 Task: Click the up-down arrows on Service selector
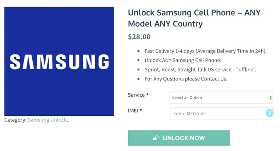click(270, 98)
